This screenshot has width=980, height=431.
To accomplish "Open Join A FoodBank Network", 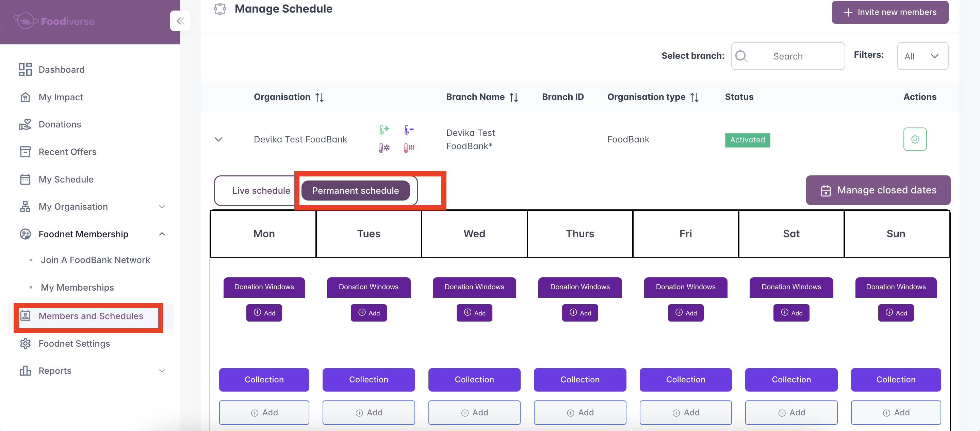I will 95,260.
